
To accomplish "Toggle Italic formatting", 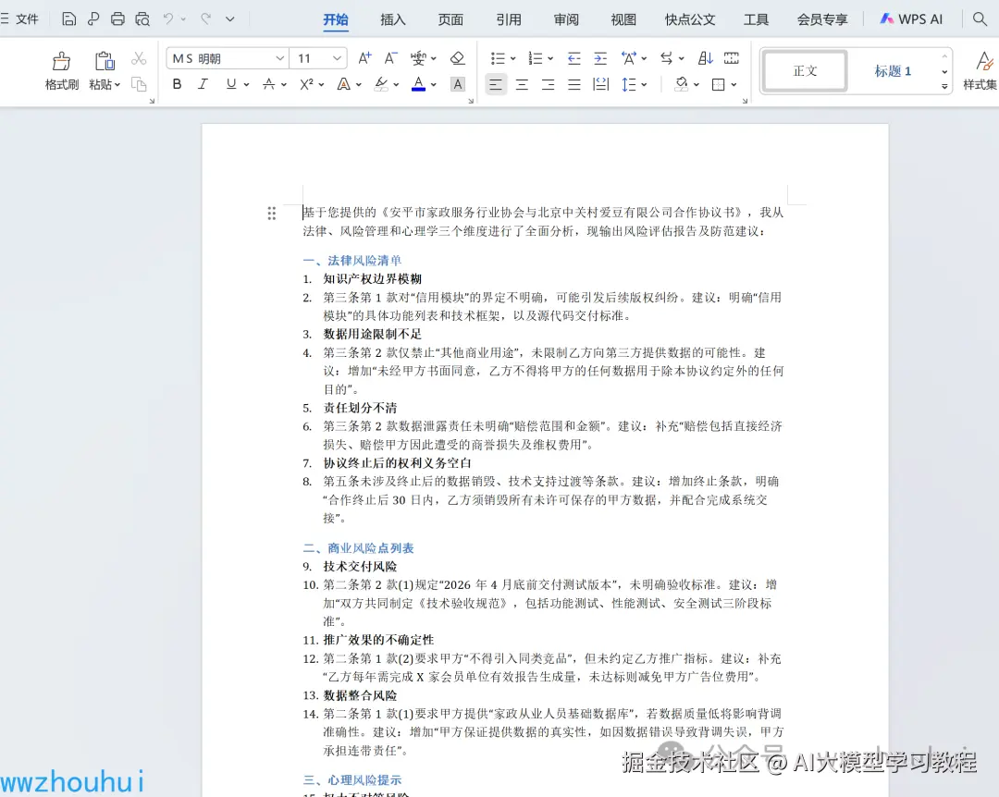I will click(203, 84).
